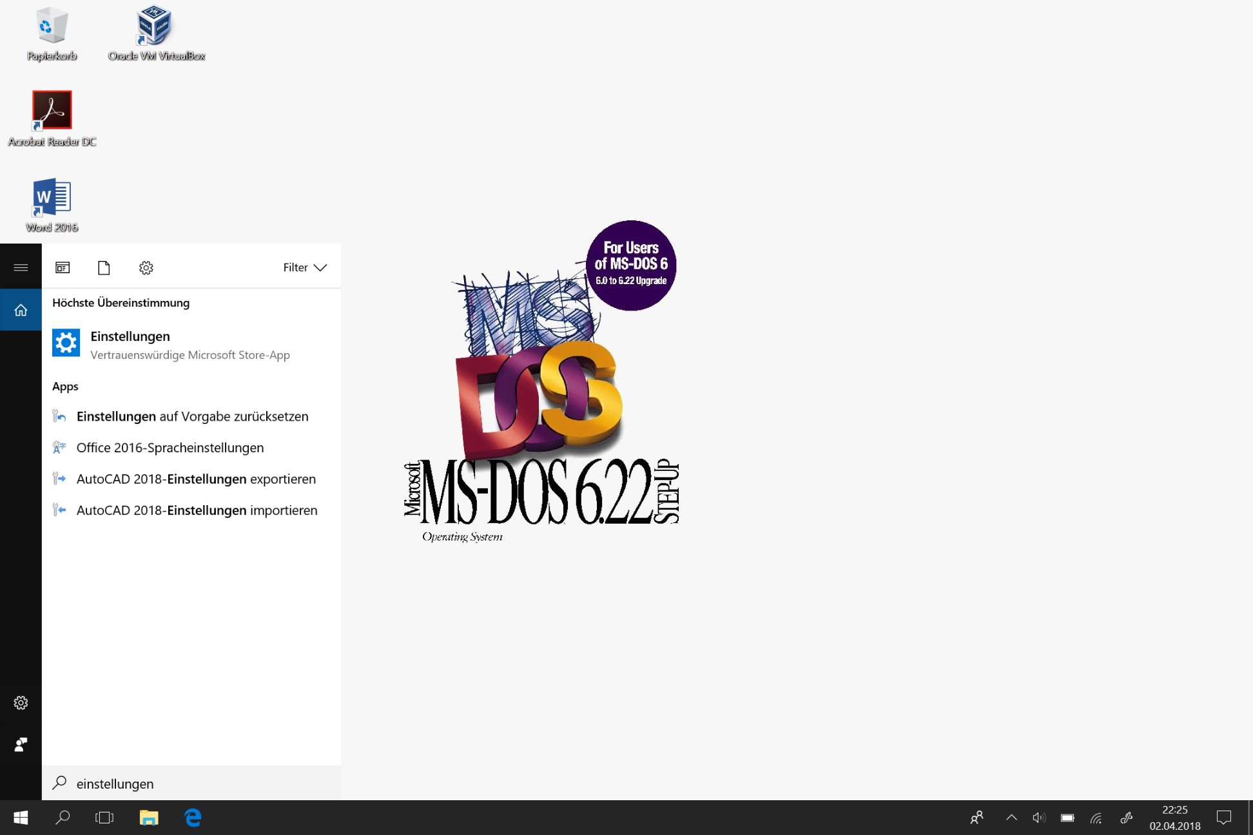Viewport: 1253px width, 835px height.
Task: Click the taskbar search magnifier
Action: (63, 818)
